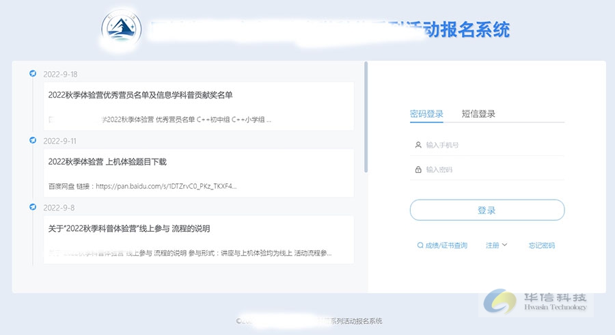Click the announcement list vertical scrollbar

pos(366,116)
